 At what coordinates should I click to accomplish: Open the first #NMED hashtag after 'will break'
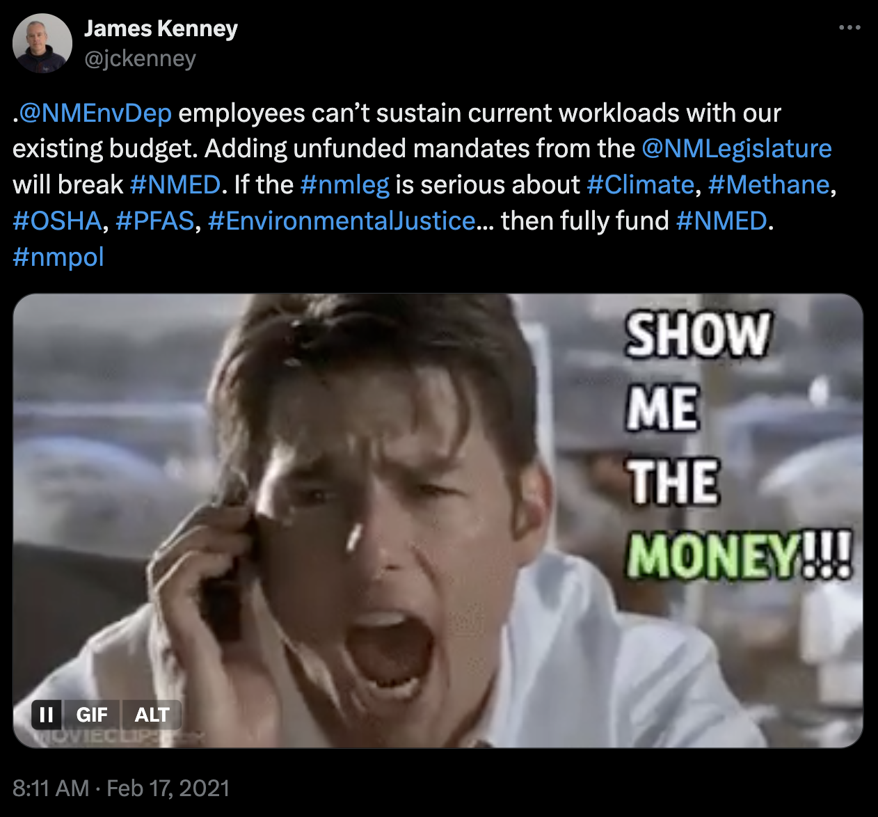175,185
